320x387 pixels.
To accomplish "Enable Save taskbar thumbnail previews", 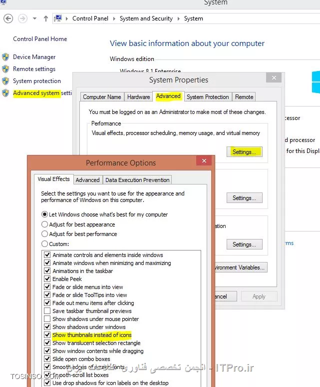I will click(47, 310).
